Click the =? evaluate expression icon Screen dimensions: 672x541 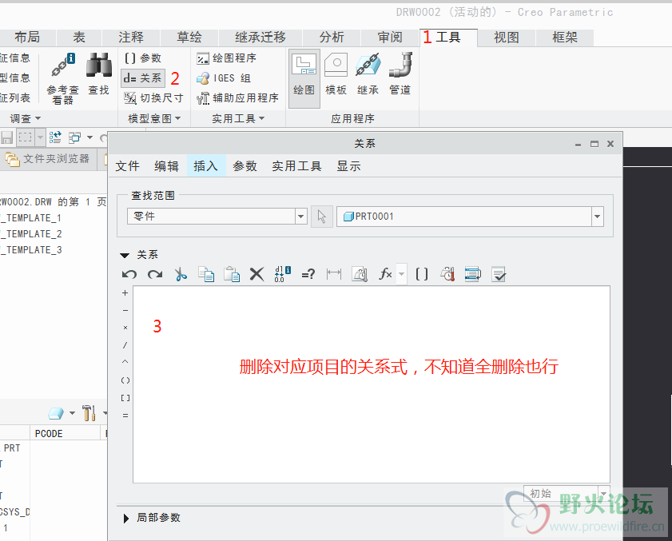(x=308, y=274)
